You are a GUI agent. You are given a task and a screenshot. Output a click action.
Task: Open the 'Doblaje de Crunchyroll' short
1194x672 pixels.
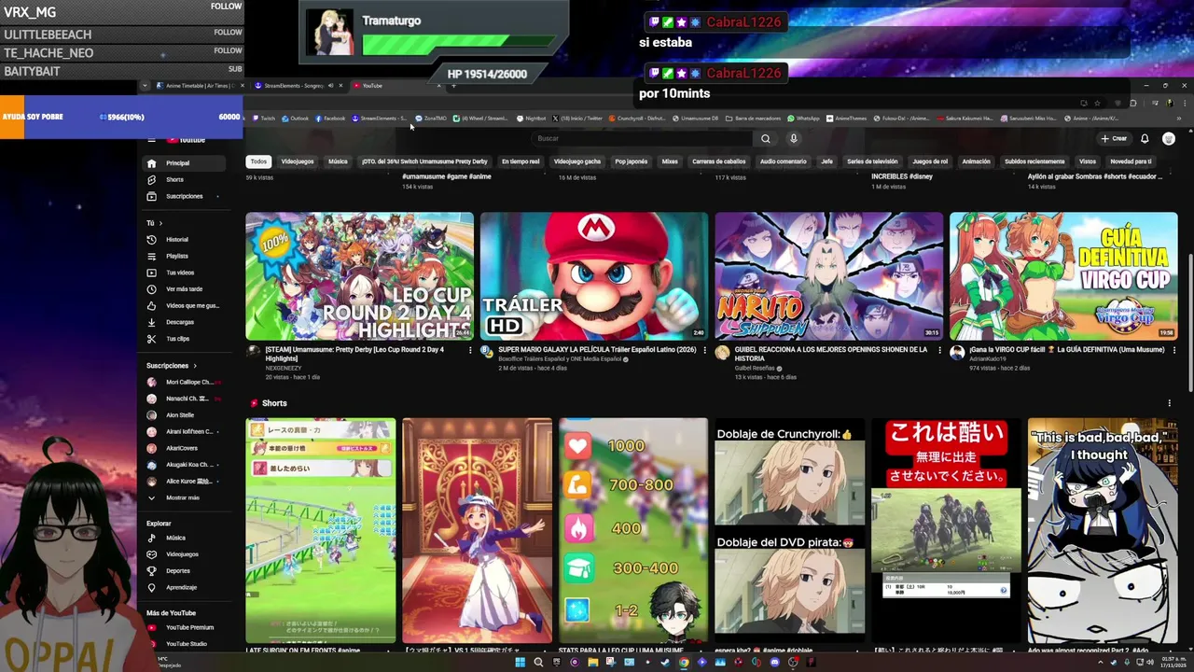coord(790,530)
